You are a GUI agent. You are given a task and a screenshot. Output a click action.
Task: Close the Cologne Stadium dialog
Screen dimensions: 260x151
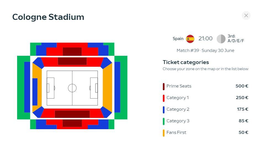pyautogui.click(x=246, y=15)
